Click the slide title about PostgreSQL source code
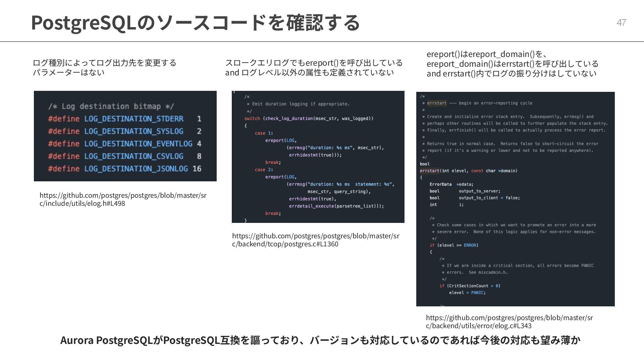Viewport: 644px width, 362px height. pyautogui.click(x=195, y=23)
